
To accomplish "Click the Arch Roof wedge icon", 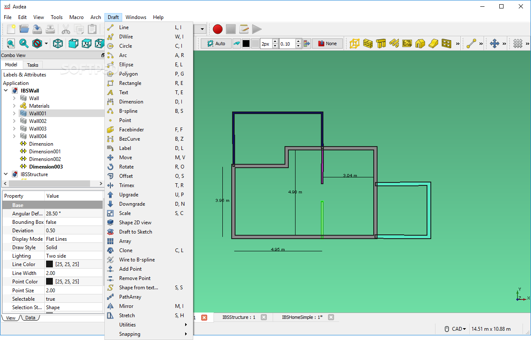I will pyautogui.click(x=433, y=43).
